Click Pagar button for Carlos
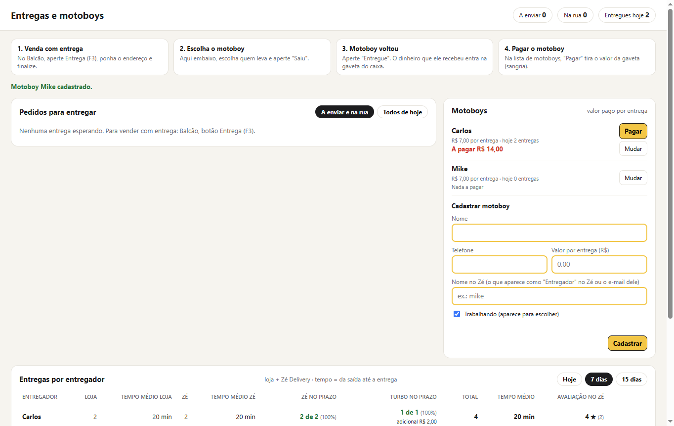Image resolution: width=674 pixels, height=426 pixels. pos(633,131)
